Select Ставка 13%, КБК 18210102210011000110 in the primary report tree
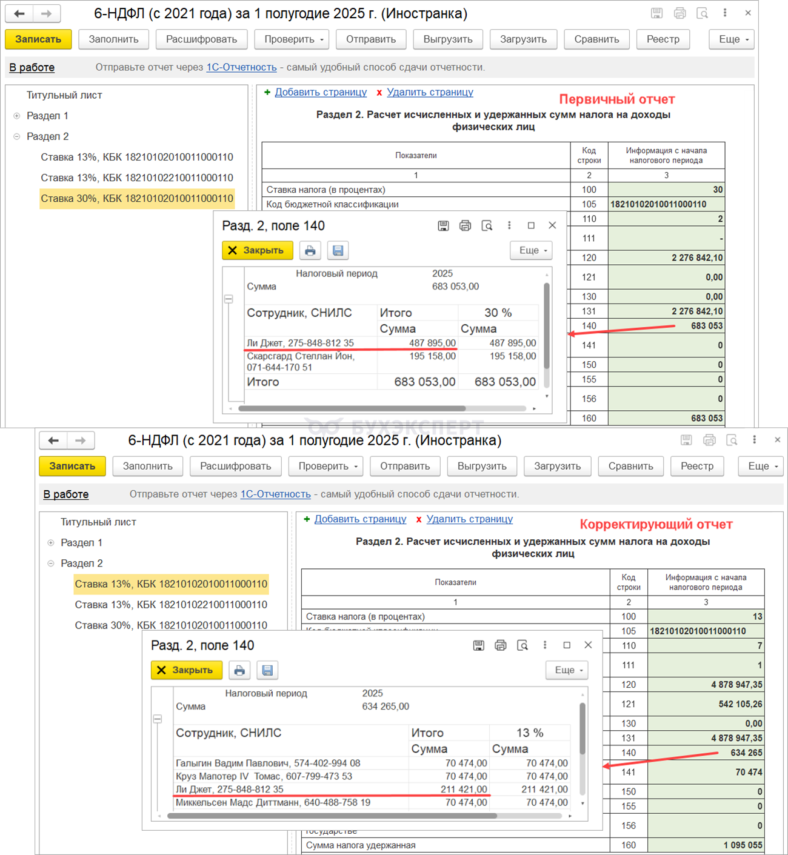The width and height of the screenshot is (788, 855). tap(137, 178)
